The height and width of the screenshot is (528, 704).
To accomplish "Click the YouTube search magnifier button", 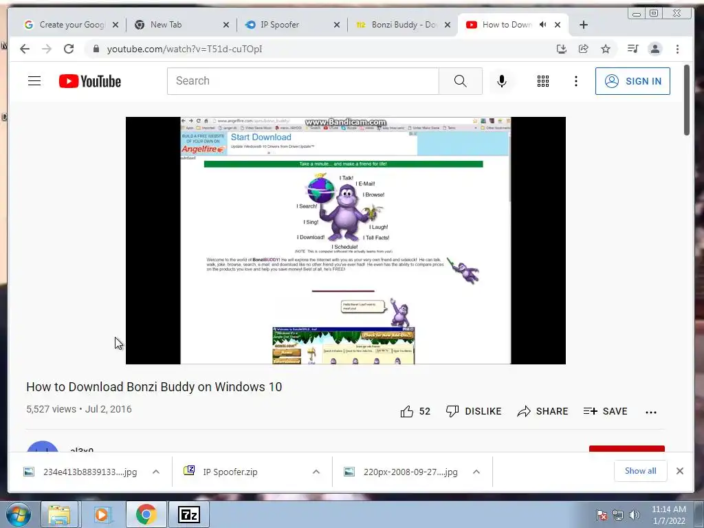I will pos(460,81).
